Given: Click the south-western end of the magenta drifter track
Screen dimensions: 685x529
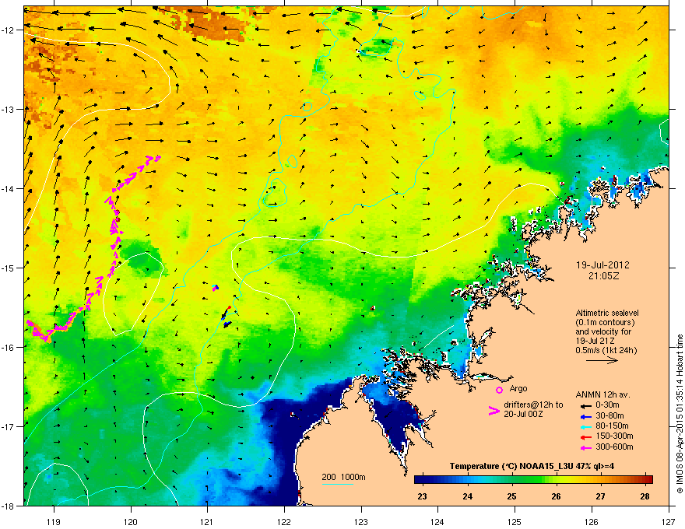Looking at the screenshot, I should 30,323.
